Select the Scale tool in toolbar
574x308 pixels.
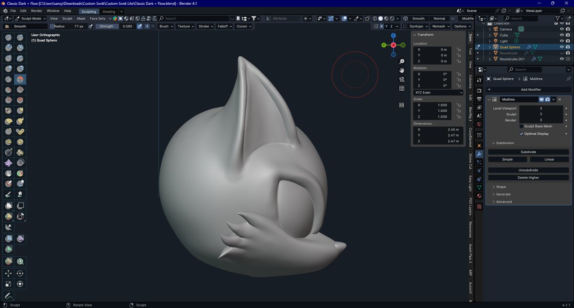click(x=9, y=284)
